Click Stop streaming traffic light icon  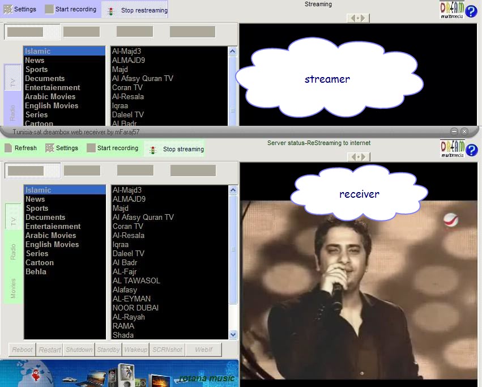[153, 150]
